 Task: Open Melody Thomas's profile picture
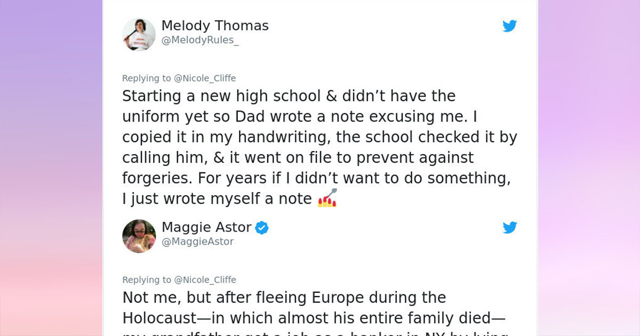pos(139,34)
